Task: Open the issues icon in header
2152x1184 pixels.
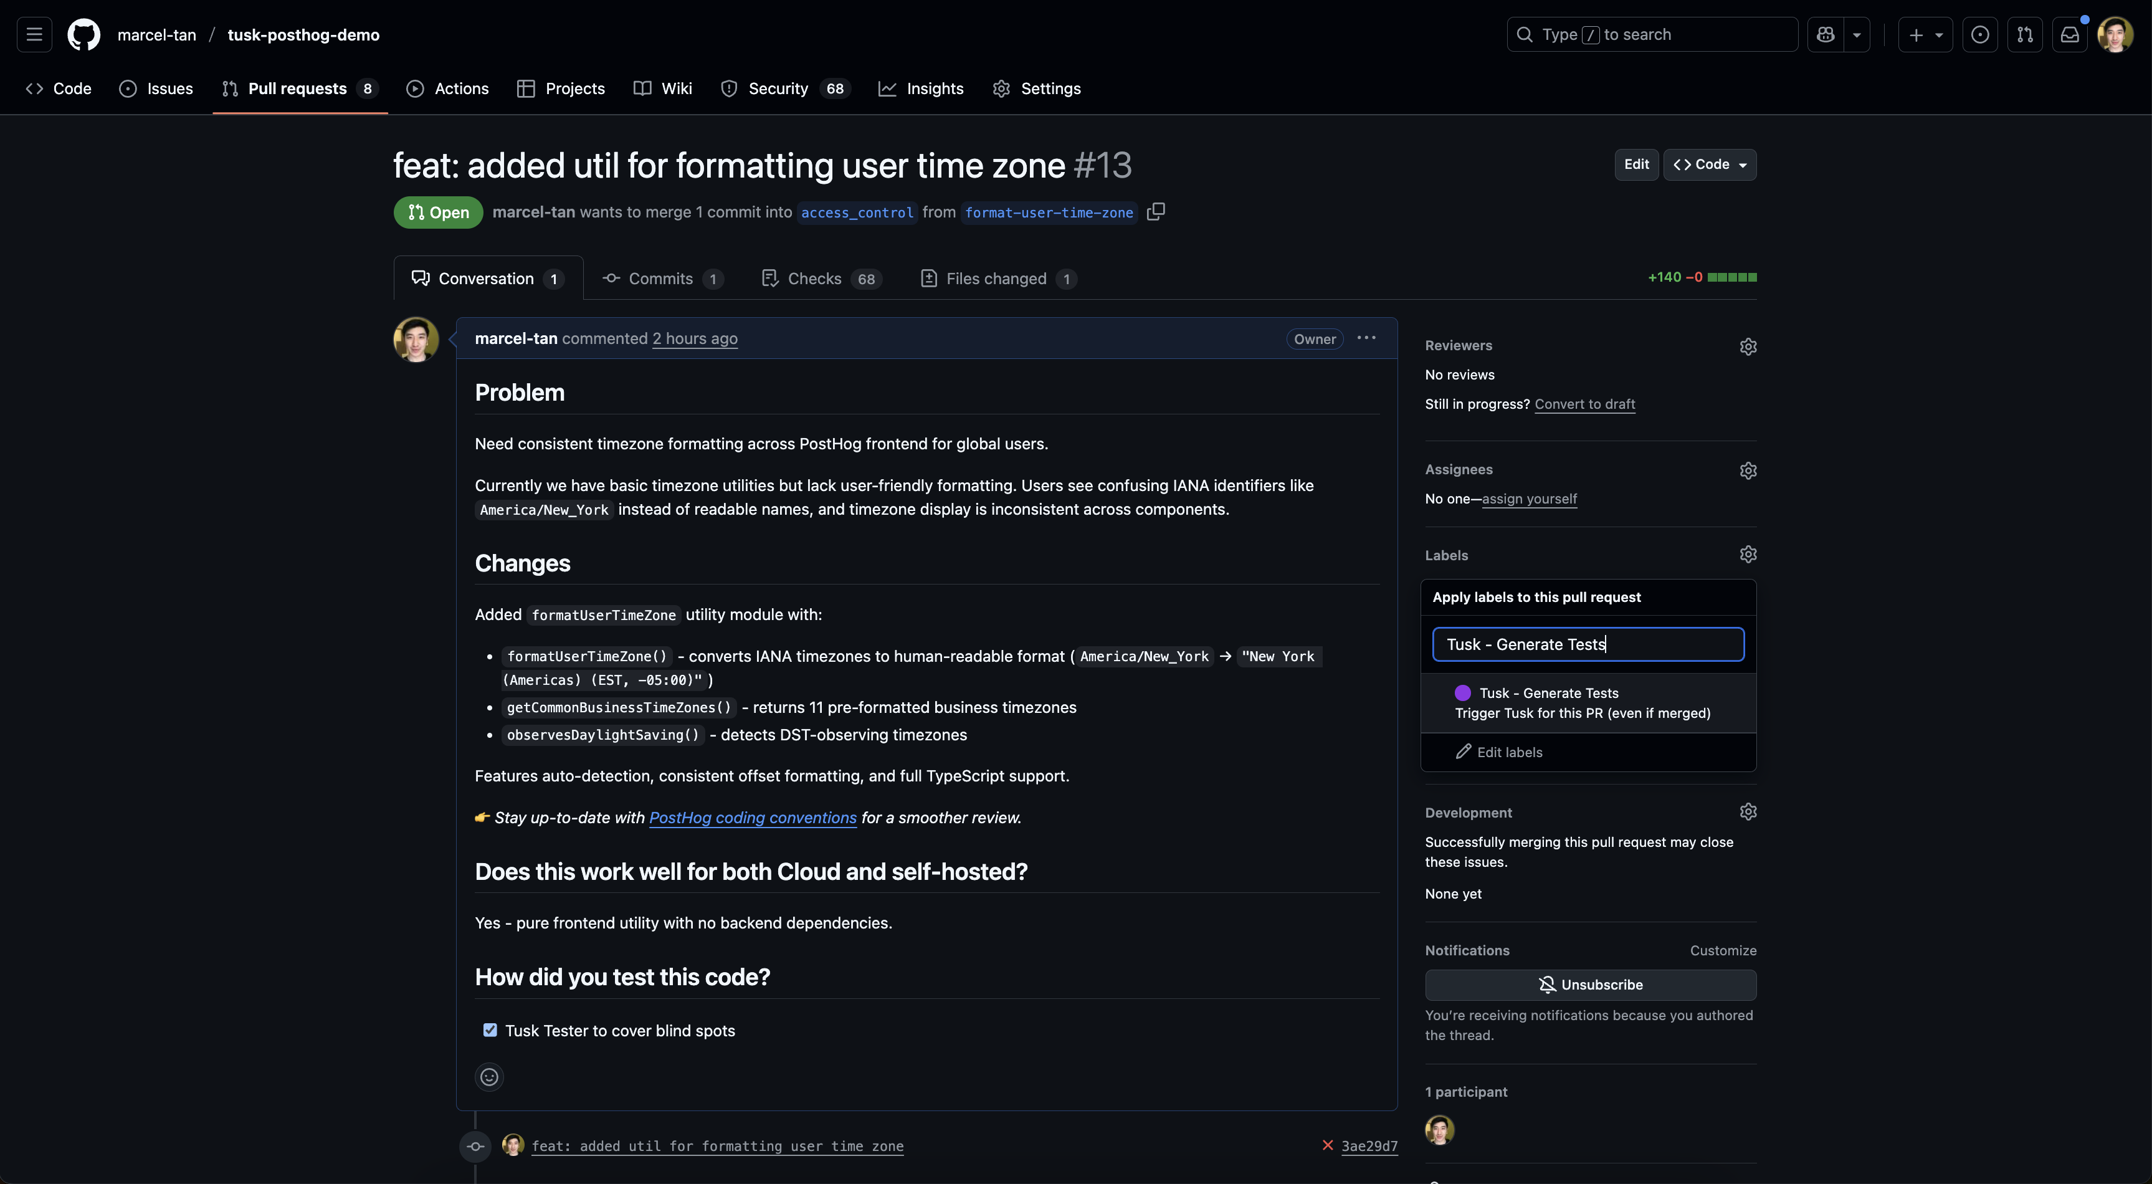Action: pos(1980,34)
